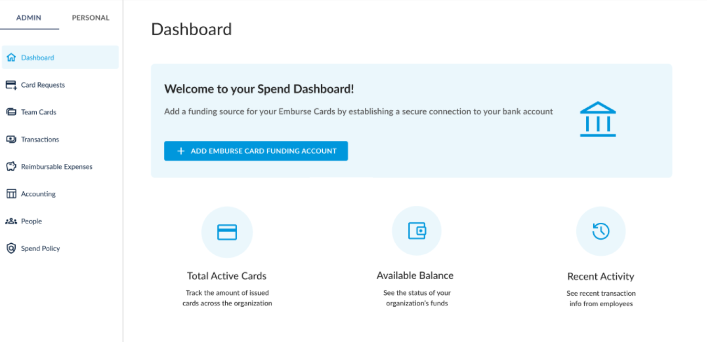This screenshot has height=342, width=707.
Task: Click the Recent Activity heading
Action: pos(600,277)
